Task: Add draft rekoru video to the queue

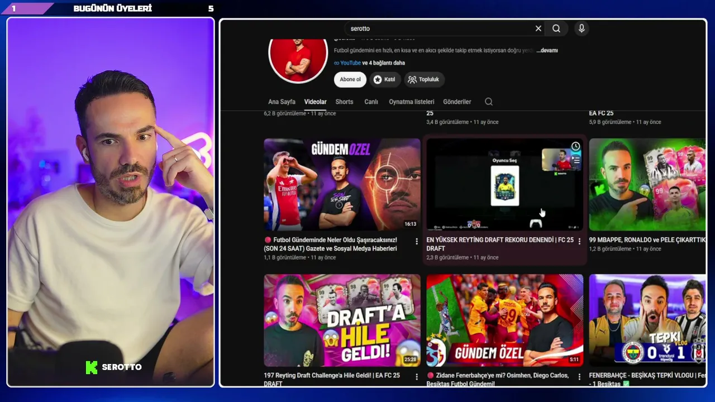Action: (x=575, y=159)
